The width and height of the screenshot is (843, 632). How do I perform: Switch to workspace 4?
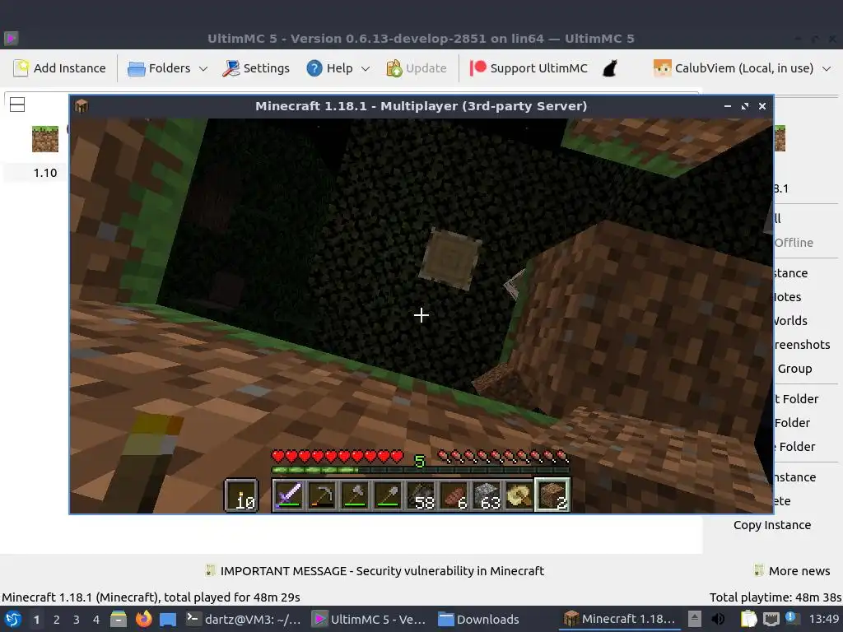(96, 620)
